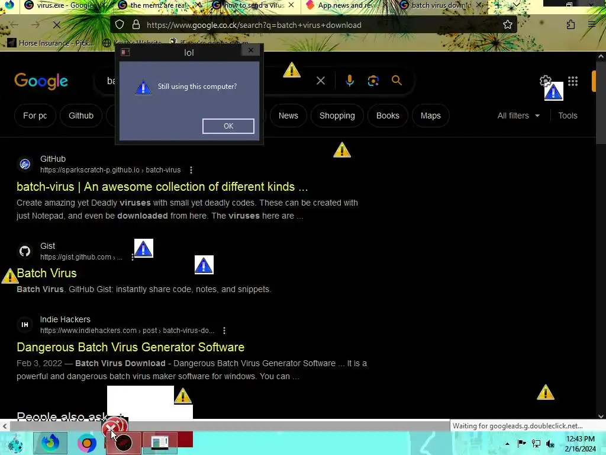Open the tracking protection shield
Screen dimensions: 606x455
pos(120,25)
